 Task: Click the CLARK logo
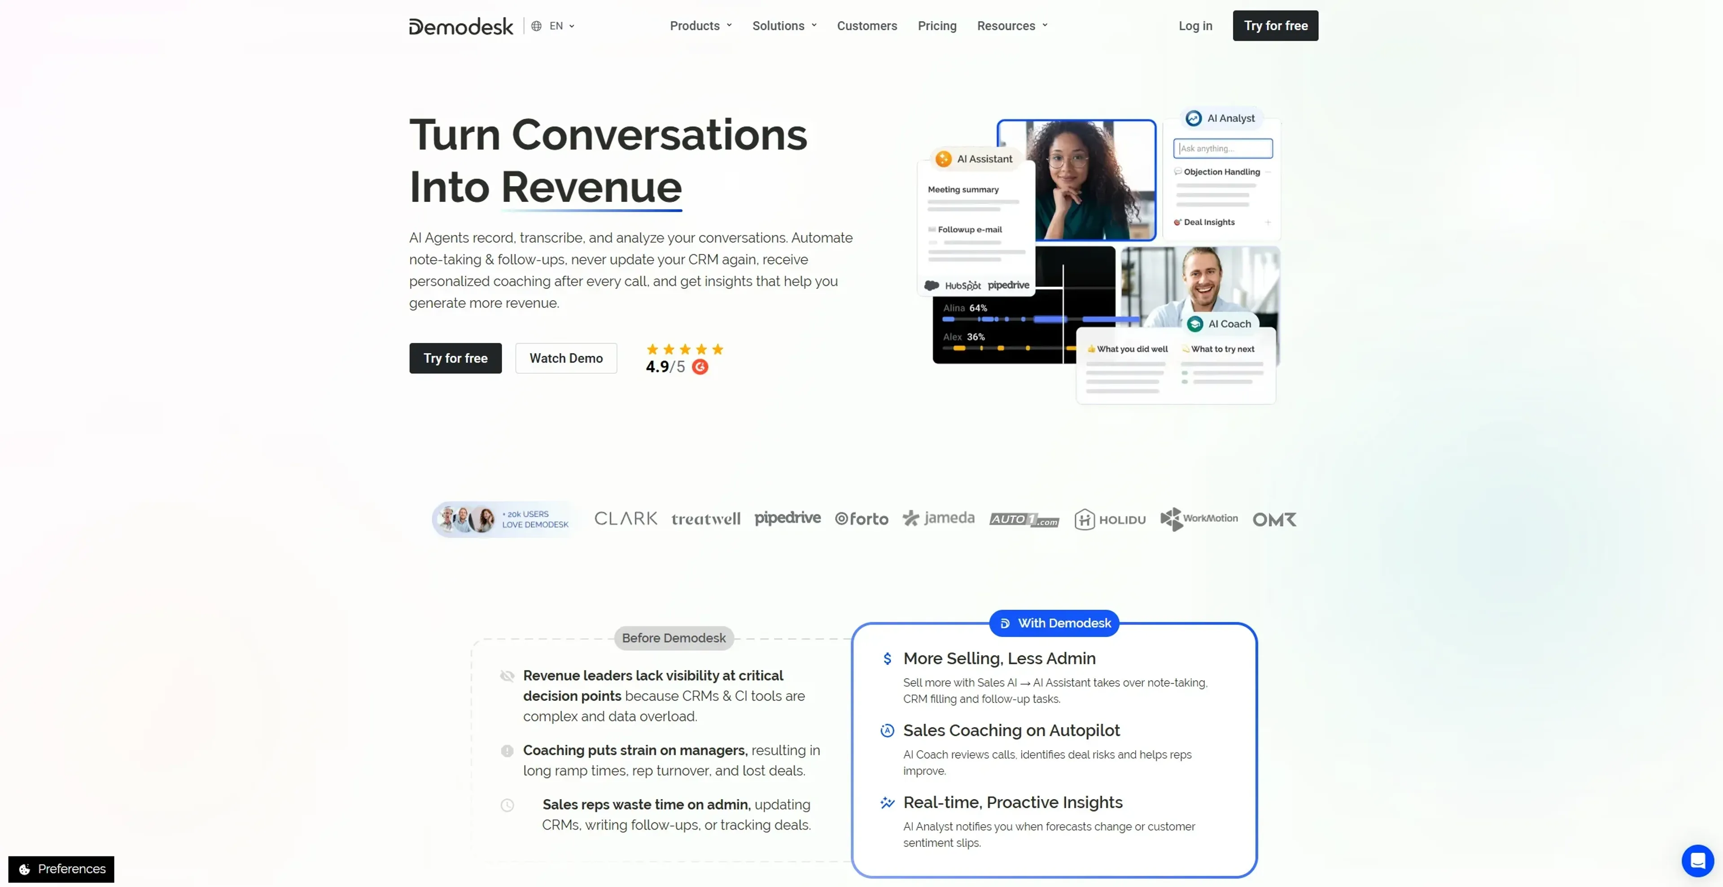625,518
